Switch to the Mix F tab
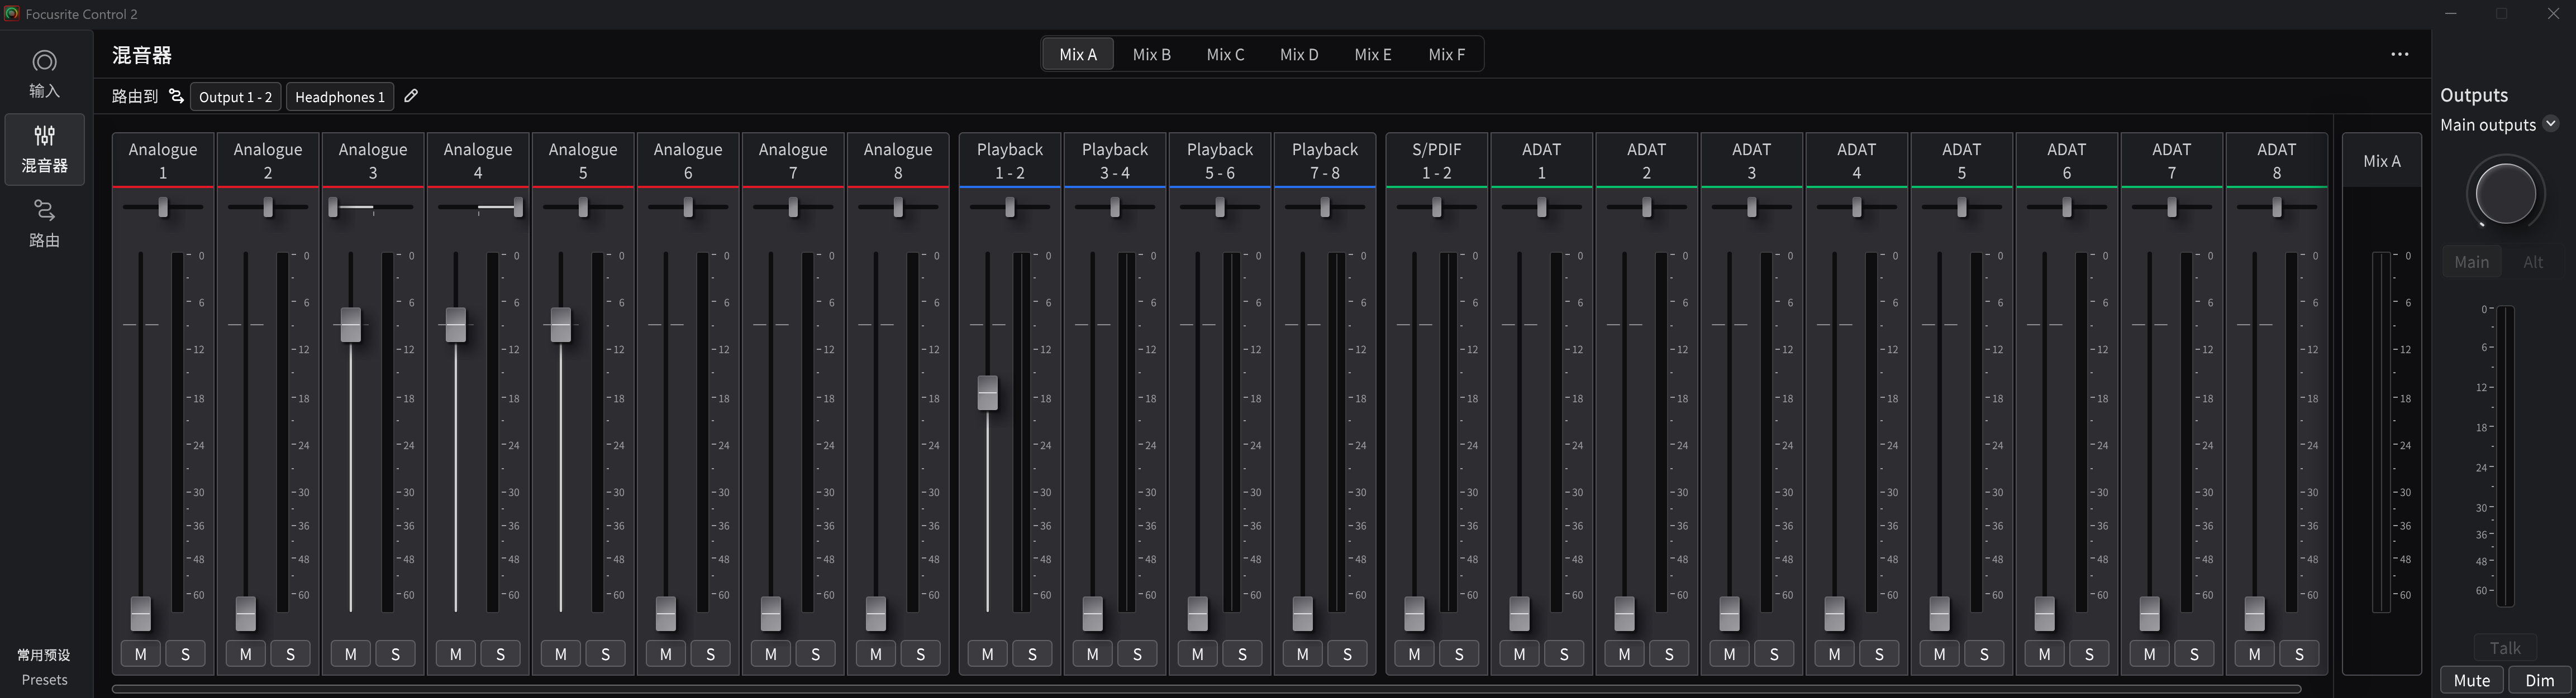 pyautogui.click(x=1446, y=54)
